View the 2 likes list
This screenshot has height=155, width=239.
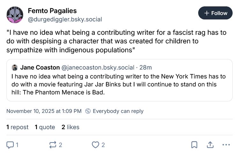point(70,127)
